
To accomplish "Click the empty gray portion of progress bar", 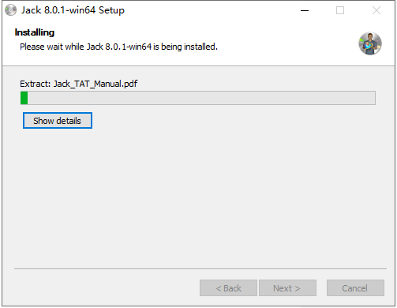I will pos(201,98).
